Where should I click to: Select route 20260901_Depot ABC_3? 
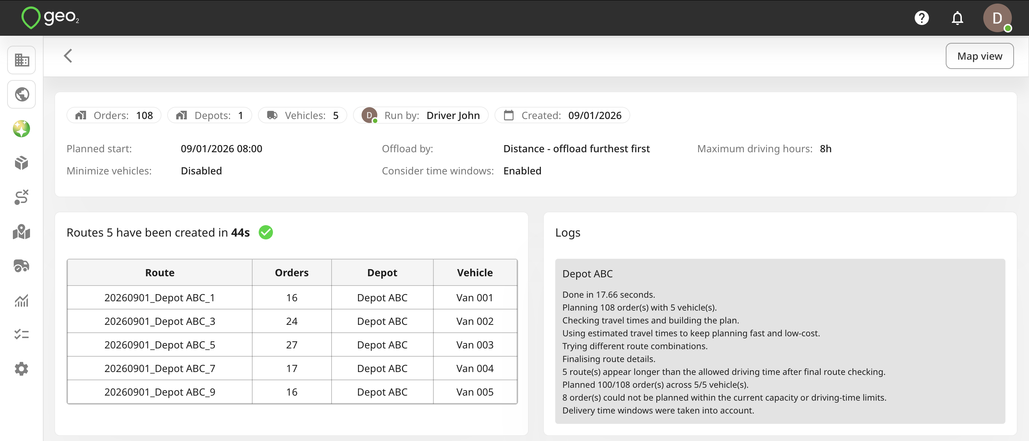click(160, 321)
